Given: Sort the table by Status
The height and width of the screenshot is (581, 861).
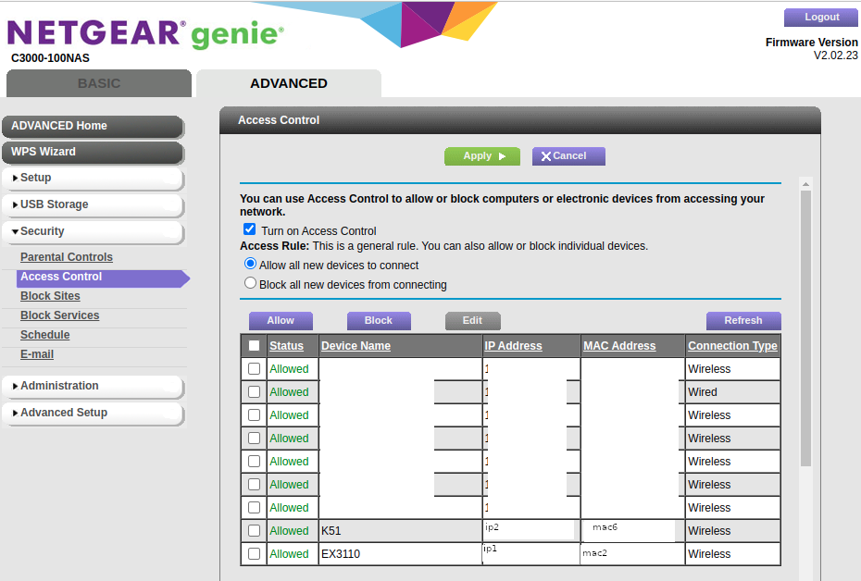Looking at the screenshot, I should tap(286, 346).
